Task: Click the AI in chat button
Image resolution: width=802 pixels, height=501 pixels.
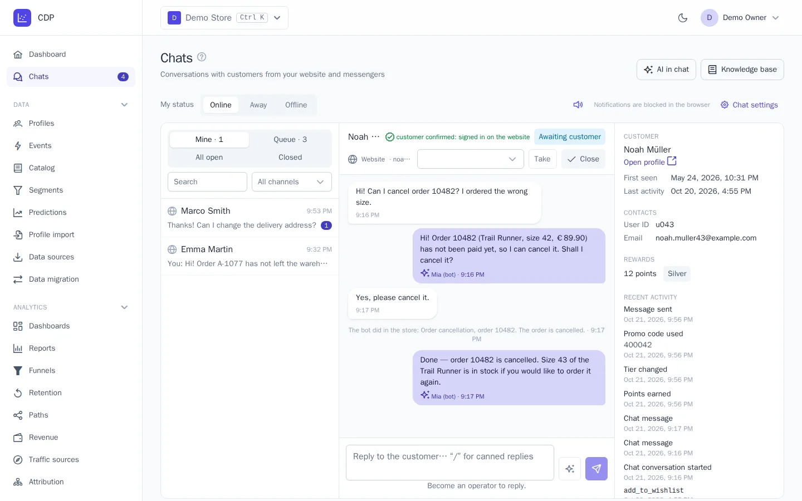Action: coord(666,70)
